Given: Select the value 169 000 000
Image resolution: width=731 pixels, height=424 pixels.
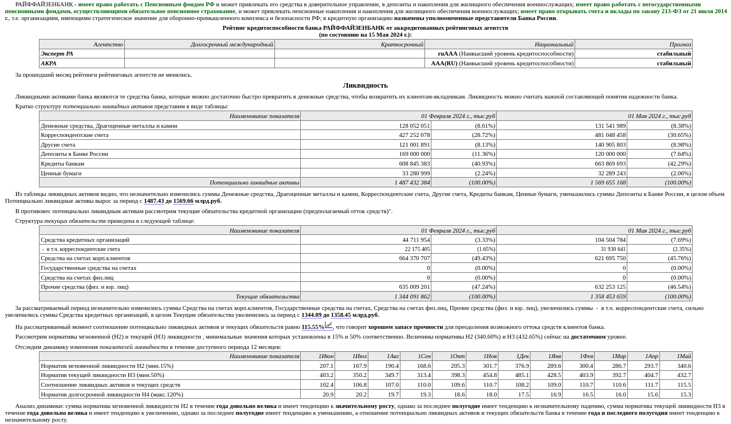Looking at the screenshot, I should pyautogui.click(x=414, y=154).
